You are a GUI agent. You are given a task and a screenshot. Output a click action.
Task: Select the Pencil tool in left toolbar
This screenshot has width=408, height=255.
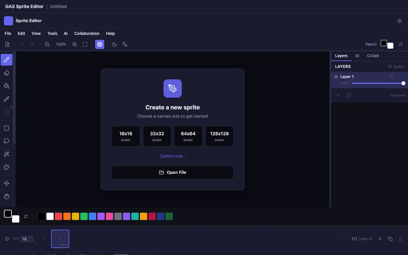pyautogui.click(x=6, y=60)
